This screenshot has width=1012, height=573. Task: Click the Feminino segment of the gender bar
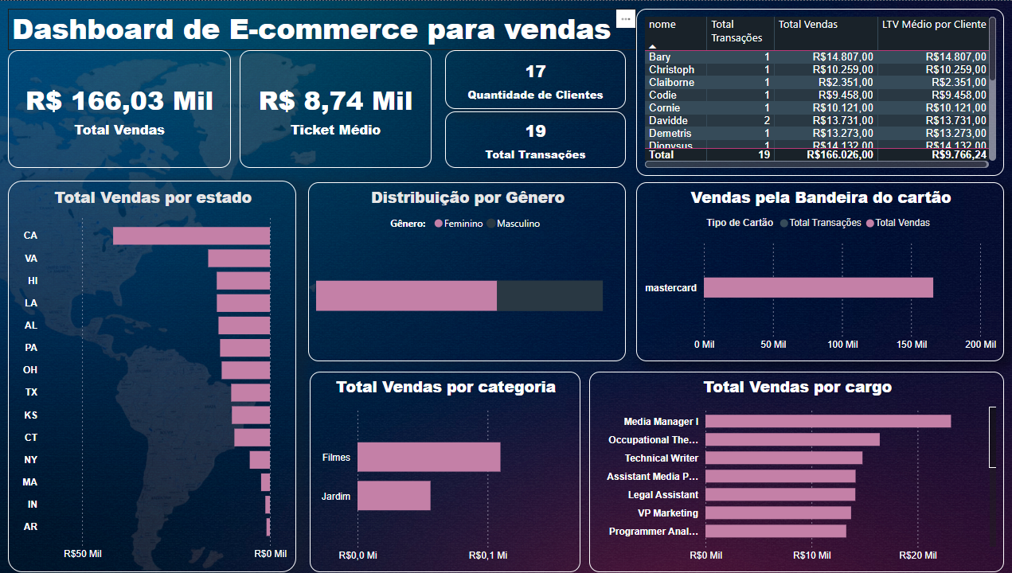coord(406,295)
